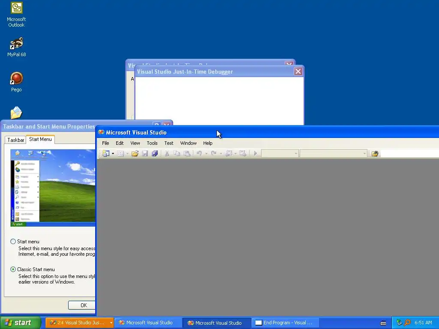This screenshot has height=329, width=439.
Task: Click the Microsoft Outlook desktop icon
Action: click(16, 14)
